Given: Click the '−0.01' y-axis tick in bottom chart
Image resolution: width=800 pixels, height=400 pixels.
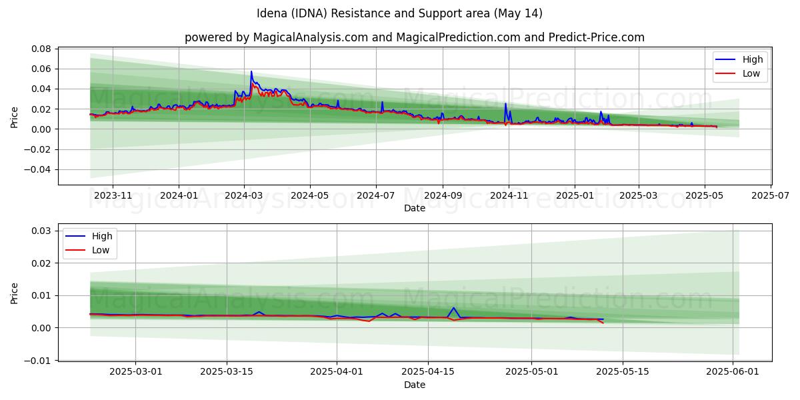Looking at the screenshot, I should click(x=37, y=361).
